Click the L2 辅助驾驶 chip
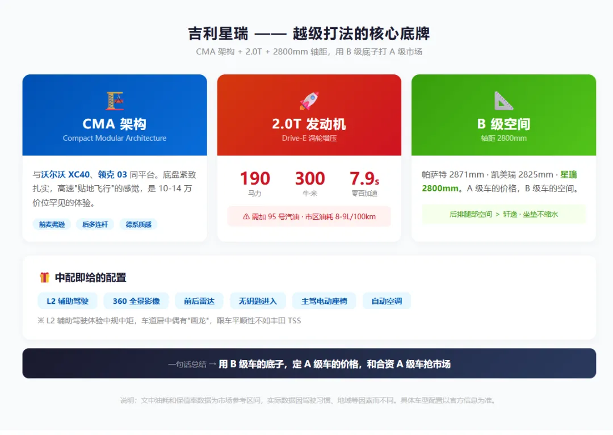613x435 pixels. [68, 301]
